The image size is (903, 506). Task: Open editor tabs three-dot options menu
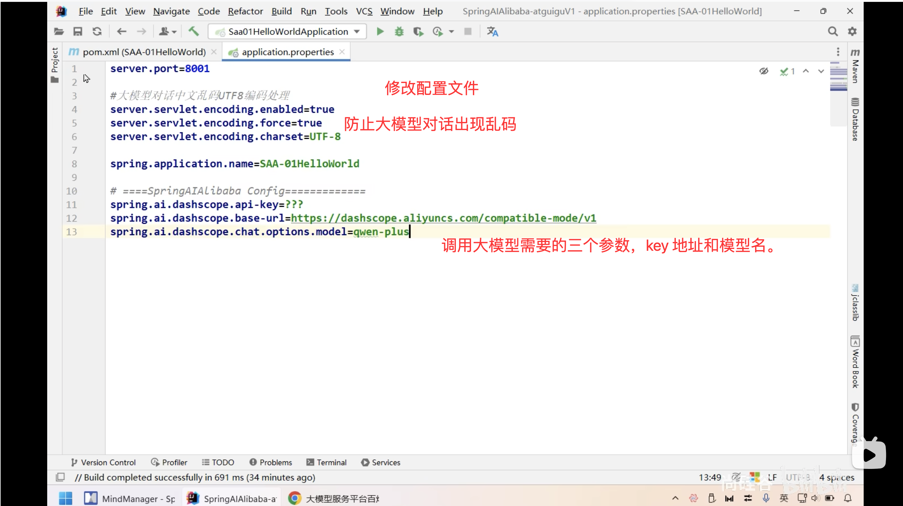[x=838, y=52]
